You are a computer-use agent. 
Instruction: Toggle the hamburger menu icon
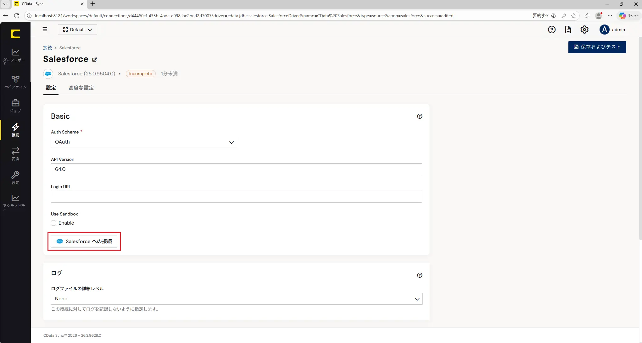(x=45, y=29)
